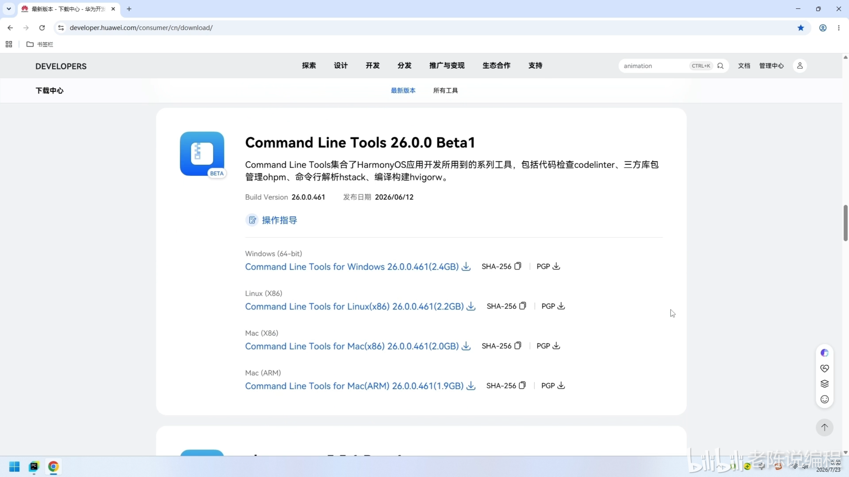Click the page vertical scrollbar thumb
849x477 pixels.
point(846,223)
